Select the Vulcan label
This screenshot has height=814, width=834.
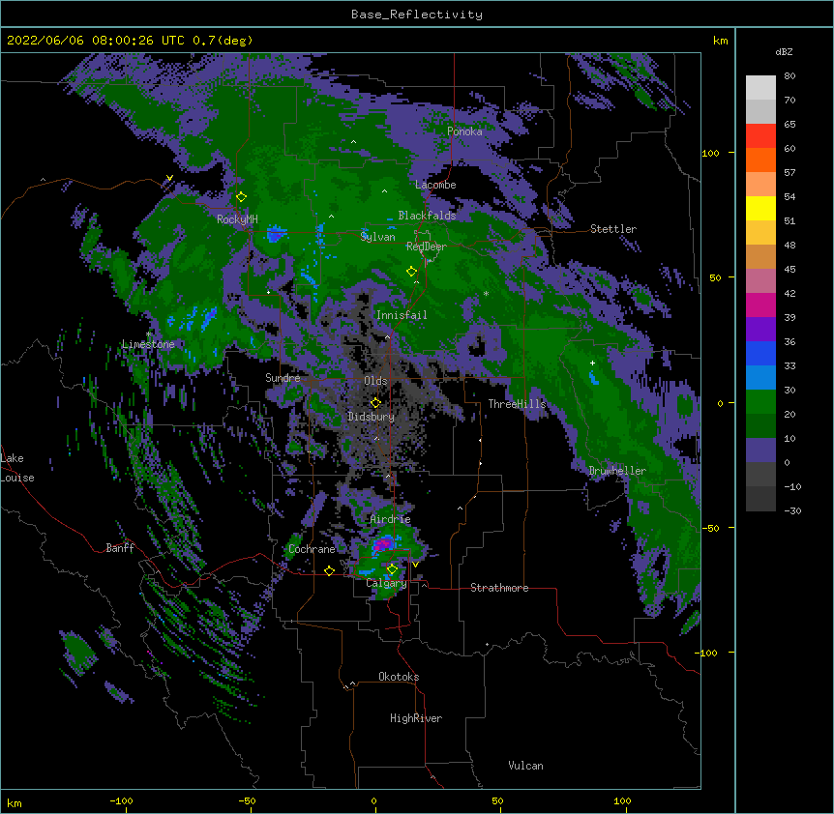point(525,766)
